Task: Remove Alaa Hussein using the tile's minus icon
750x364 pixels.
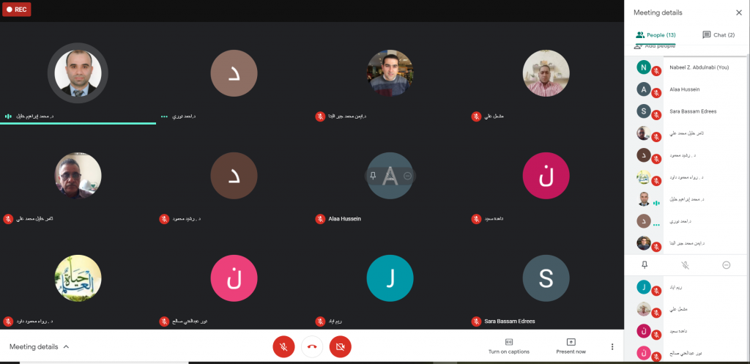Action: click(408, 176)
